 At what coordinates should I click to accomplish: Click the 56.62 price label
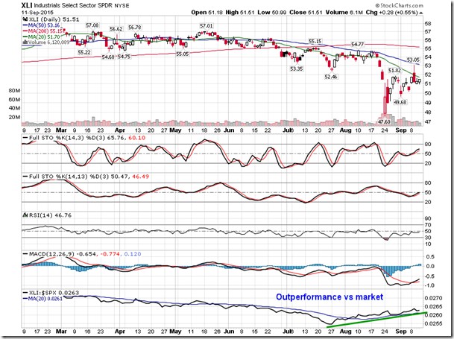tap(116, 29)
